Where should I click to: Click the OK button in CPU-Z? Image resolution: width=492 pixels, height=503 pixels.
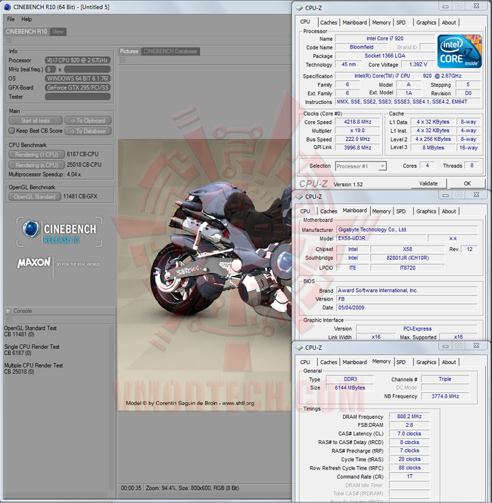pos(467,183)
